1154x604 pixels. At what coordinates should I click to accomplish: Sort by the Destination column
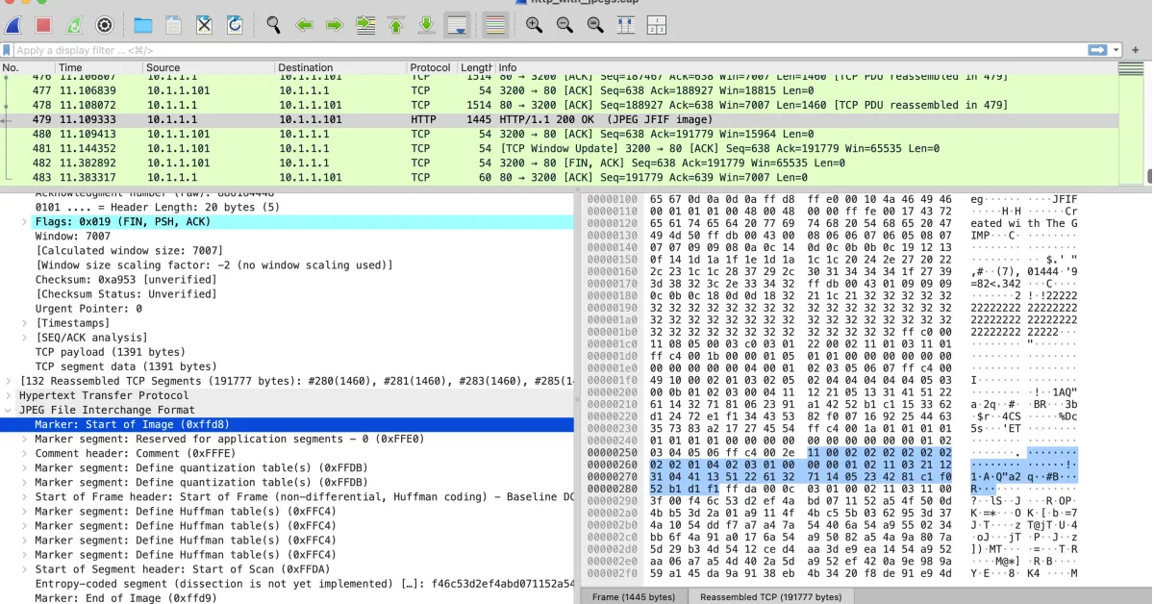click(x=340, y=67)
